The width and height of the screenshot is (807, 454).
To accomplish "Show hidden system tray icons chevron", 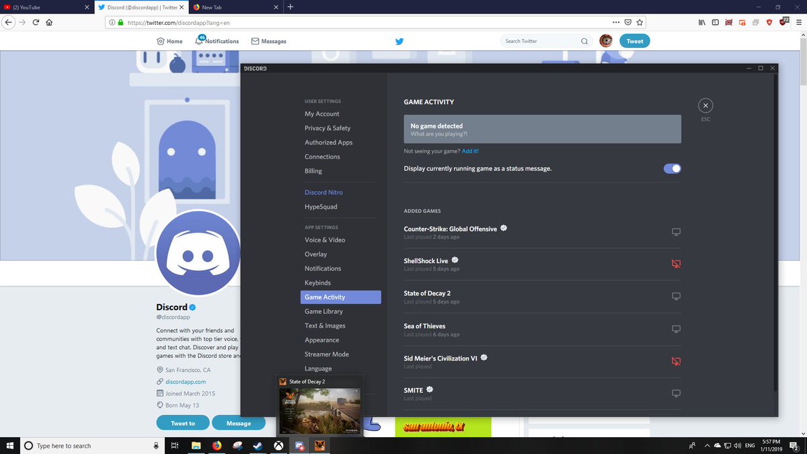I will pos(706,445).
